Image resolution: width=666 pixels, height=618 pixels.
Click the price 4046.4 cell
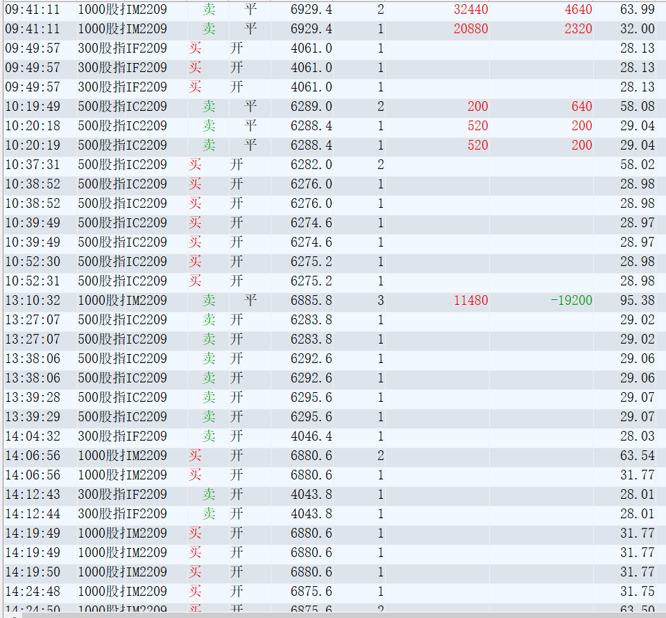click(x=311, y=436)
